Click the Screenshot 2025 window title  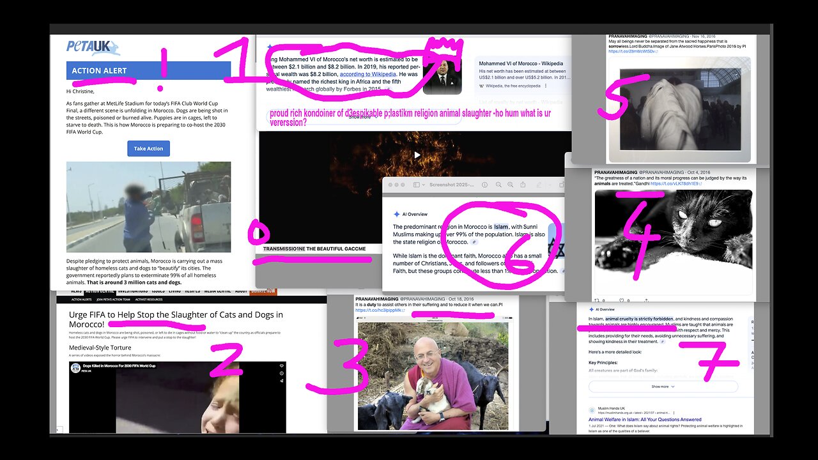pyautogui.click(x=452, y=185)
